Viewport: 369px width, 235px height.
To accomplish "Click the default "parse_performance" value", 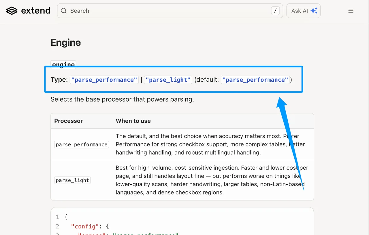I will 255,80.
